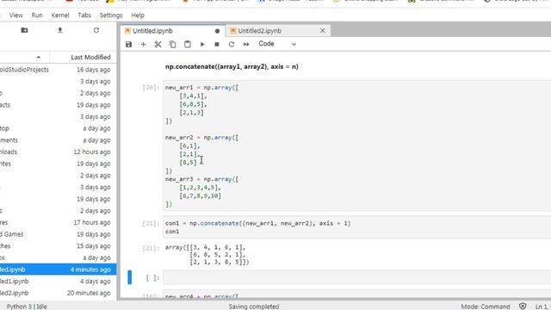551x310 pixels.
Task: Select the folder modified 15 days ago
Action: pos(58,246)
